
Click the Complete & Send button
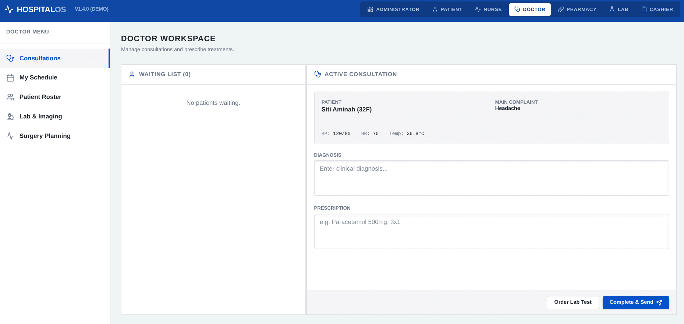(x=636, y=303)
